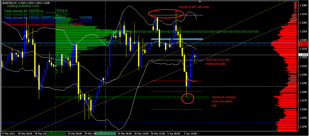Click price scale value 1.3265

tap(303, 109)
